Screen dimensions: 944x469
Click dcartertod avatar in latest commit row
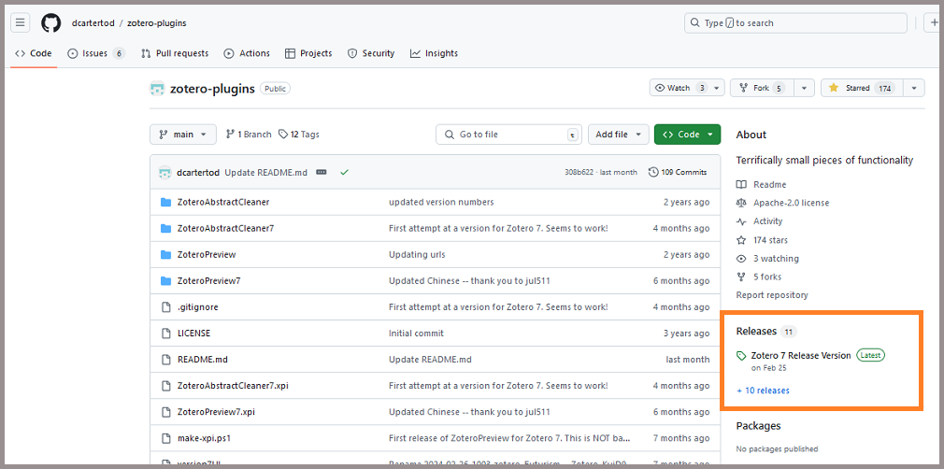click(x=164, y=172)
